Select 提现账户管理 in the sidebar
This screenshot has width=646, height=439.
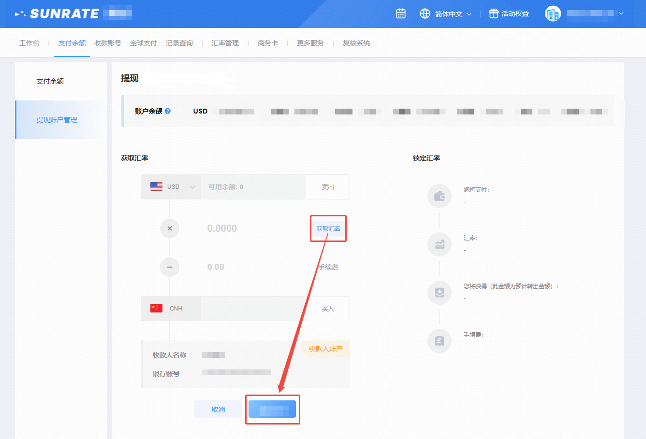click(57, 120)
